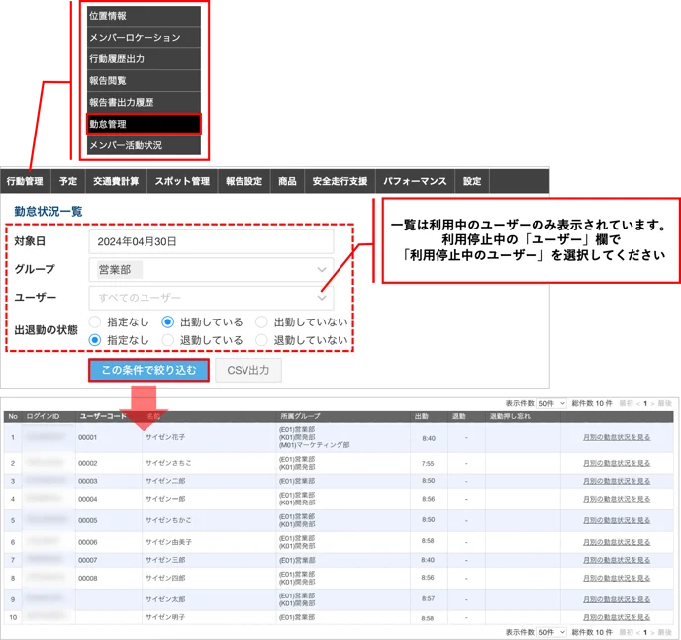Open 月別の勤怠状況を見る for サイゼン花子

(617, 437)
